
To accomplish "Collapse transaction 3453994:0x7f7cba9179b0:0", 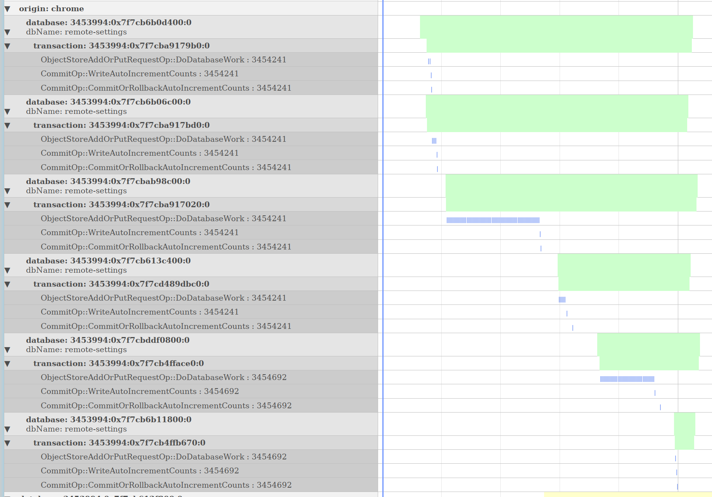I will point(7,46).
